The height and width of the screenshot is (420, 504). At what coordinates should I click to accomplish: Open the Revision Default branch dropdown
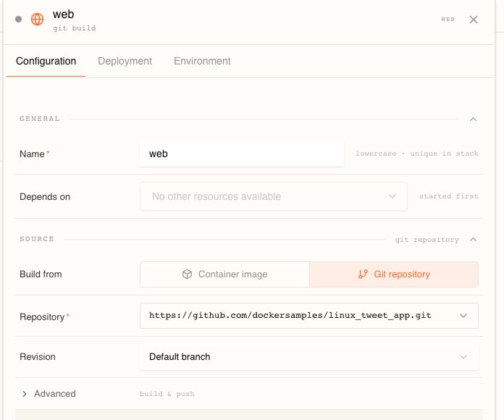pyautogui.click(x=309, y=357)
